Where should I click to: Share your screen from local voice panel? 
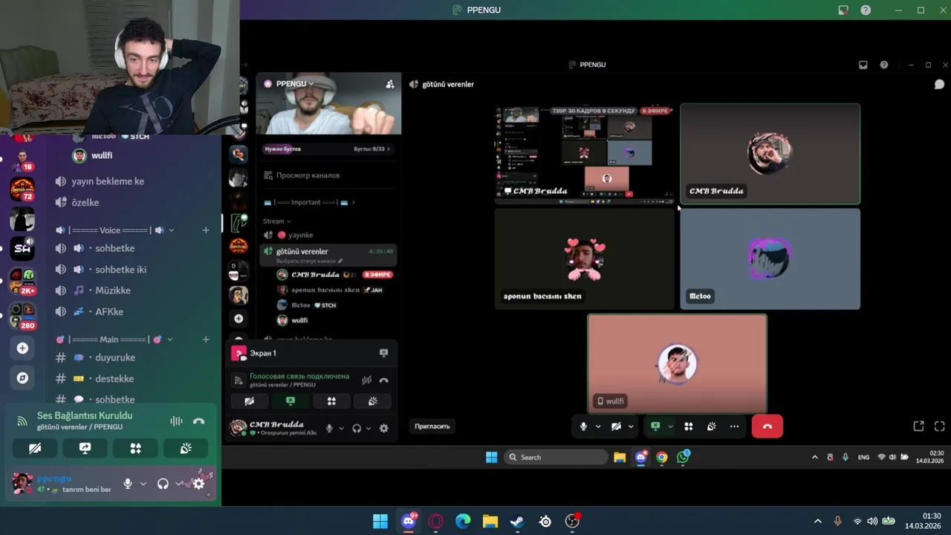(x=85, y=448)
